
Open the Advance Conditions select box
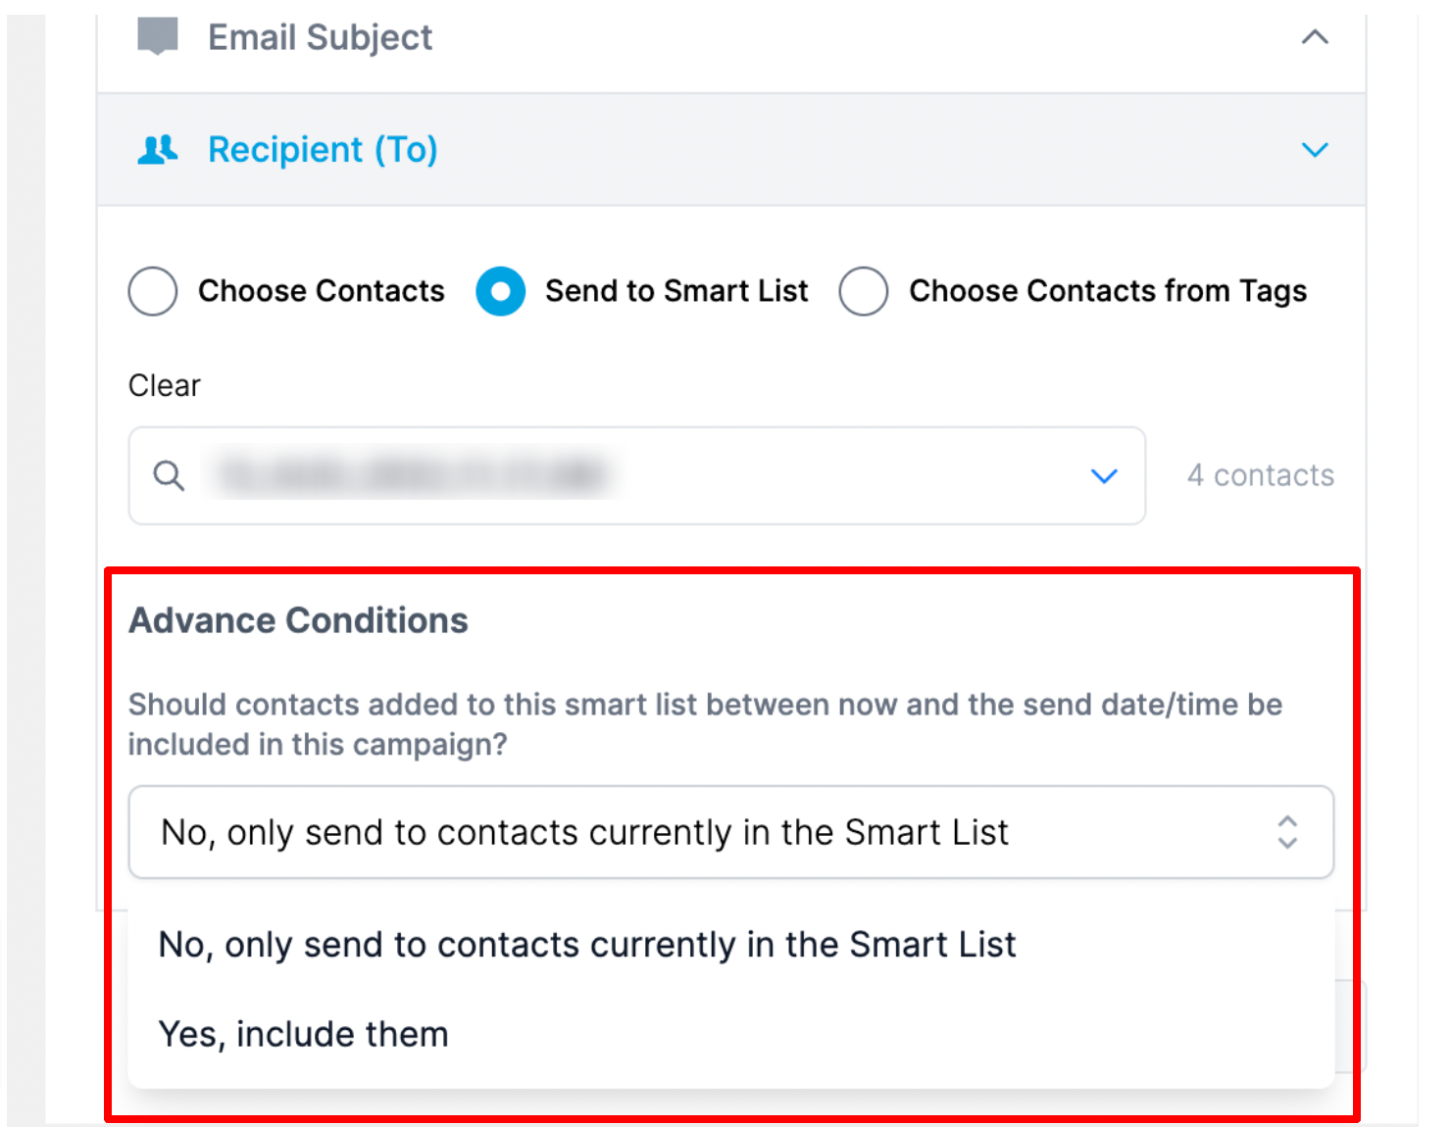731,832
